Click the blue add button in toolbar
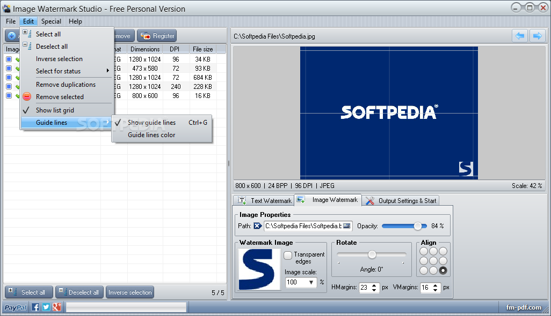This screenshot has width=551, height=316. (x=12, y=36)
